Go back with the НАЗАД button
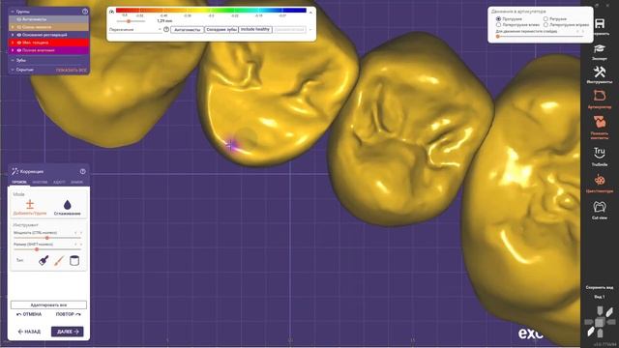 tap(29, 332)
